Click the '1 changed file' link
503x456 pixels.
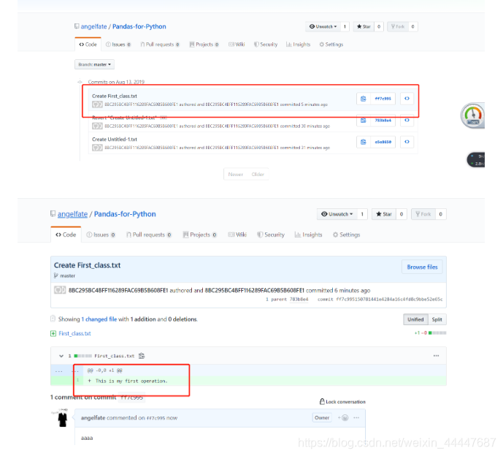pyautogui.click(x=99, y=319)
